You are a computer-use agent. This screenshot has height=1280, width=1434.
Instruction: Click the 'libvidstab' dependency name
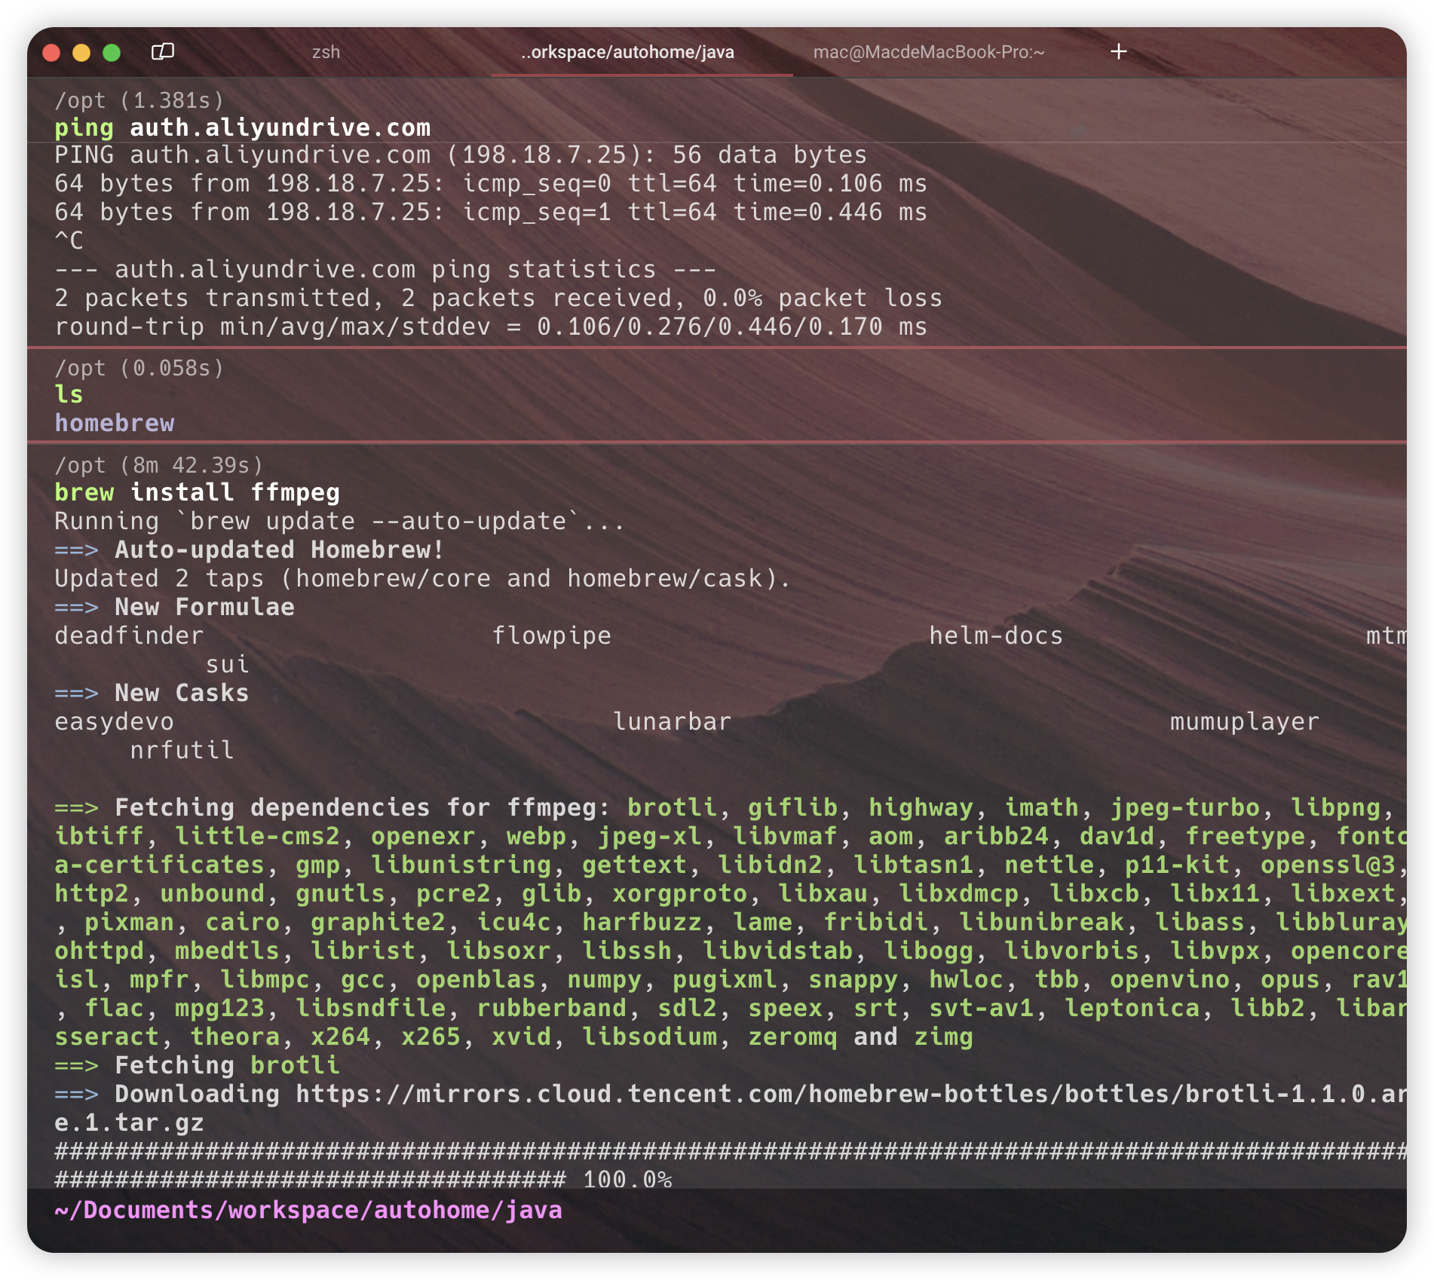pyautogui.click(x=777, y=951)
